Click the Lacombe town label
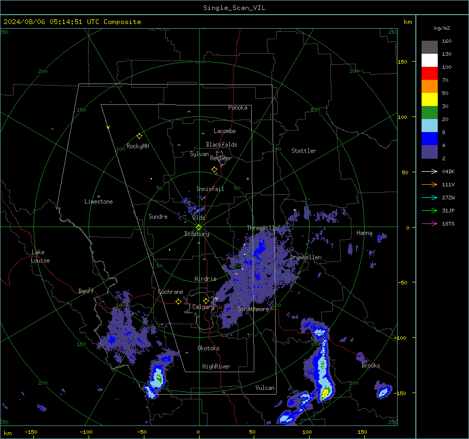Screen dimensions: 469x439 225,131
